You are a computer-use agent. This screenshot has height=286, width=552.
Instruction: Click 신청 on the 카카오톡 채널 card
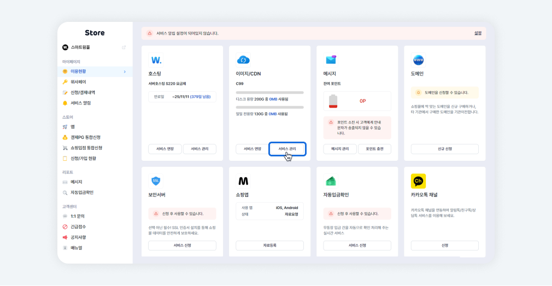445,246
